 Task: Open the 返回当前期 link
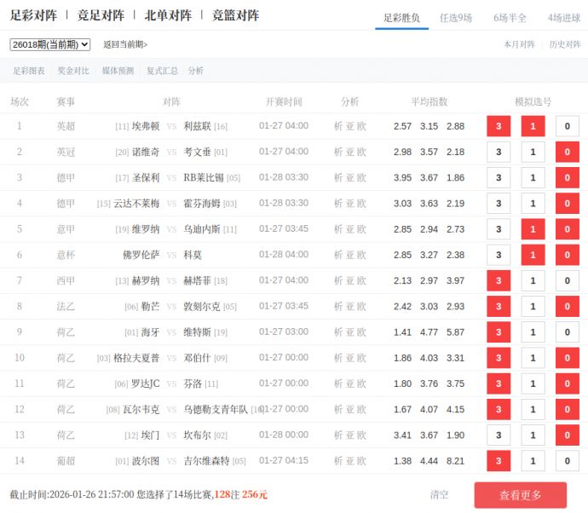pos(125,44)
